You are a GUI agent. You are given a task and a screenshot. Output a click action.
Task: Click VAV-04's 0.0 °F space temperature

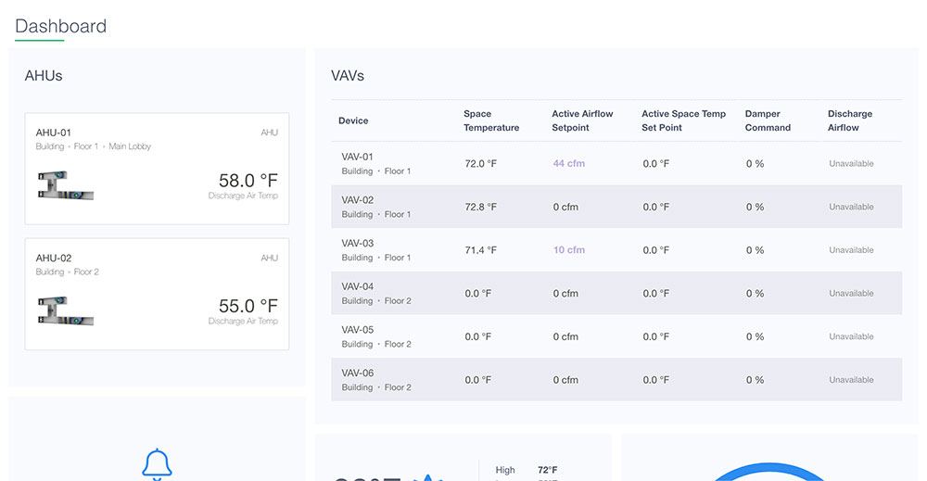tap(477, 293)
